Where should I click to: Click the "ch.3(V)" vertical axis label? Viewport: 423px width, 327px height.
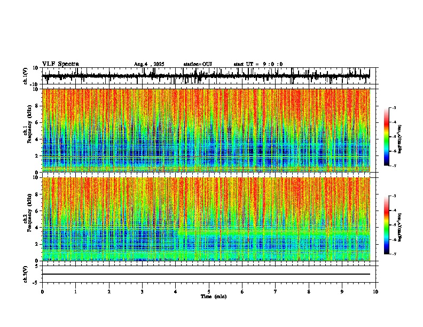click(x=26, y=275)
